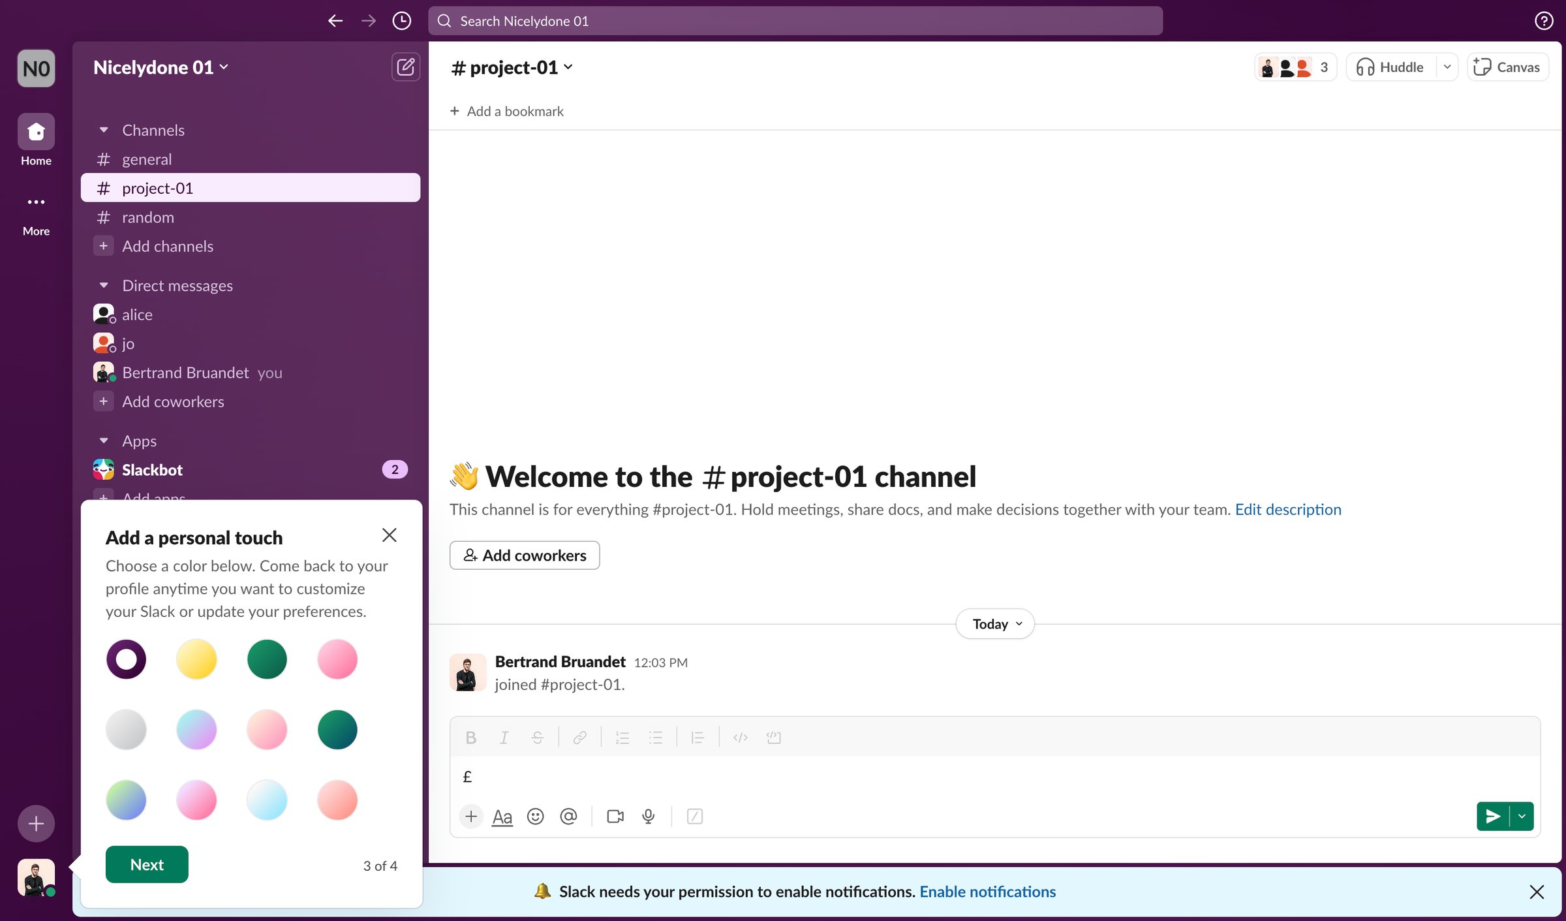Record a video clip
The image size is (1566, 921).
pyautogui.click(x=615, y=817)
